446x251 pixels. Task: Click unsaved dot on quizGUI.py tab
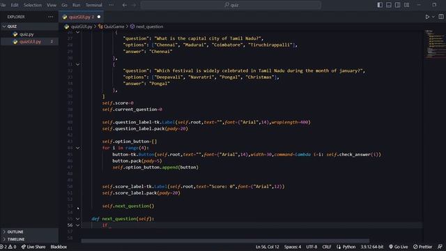point(99,17)
